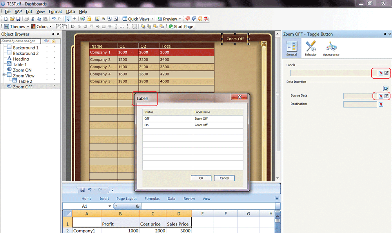
Task: Open manual edit icon for Source Data
Action: [x=387, y=96]
